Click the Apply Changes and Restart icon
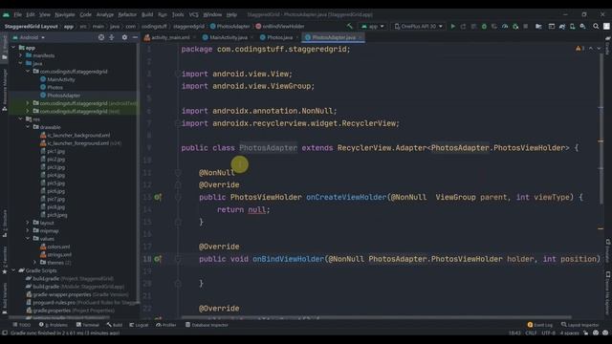 [463, 26]
